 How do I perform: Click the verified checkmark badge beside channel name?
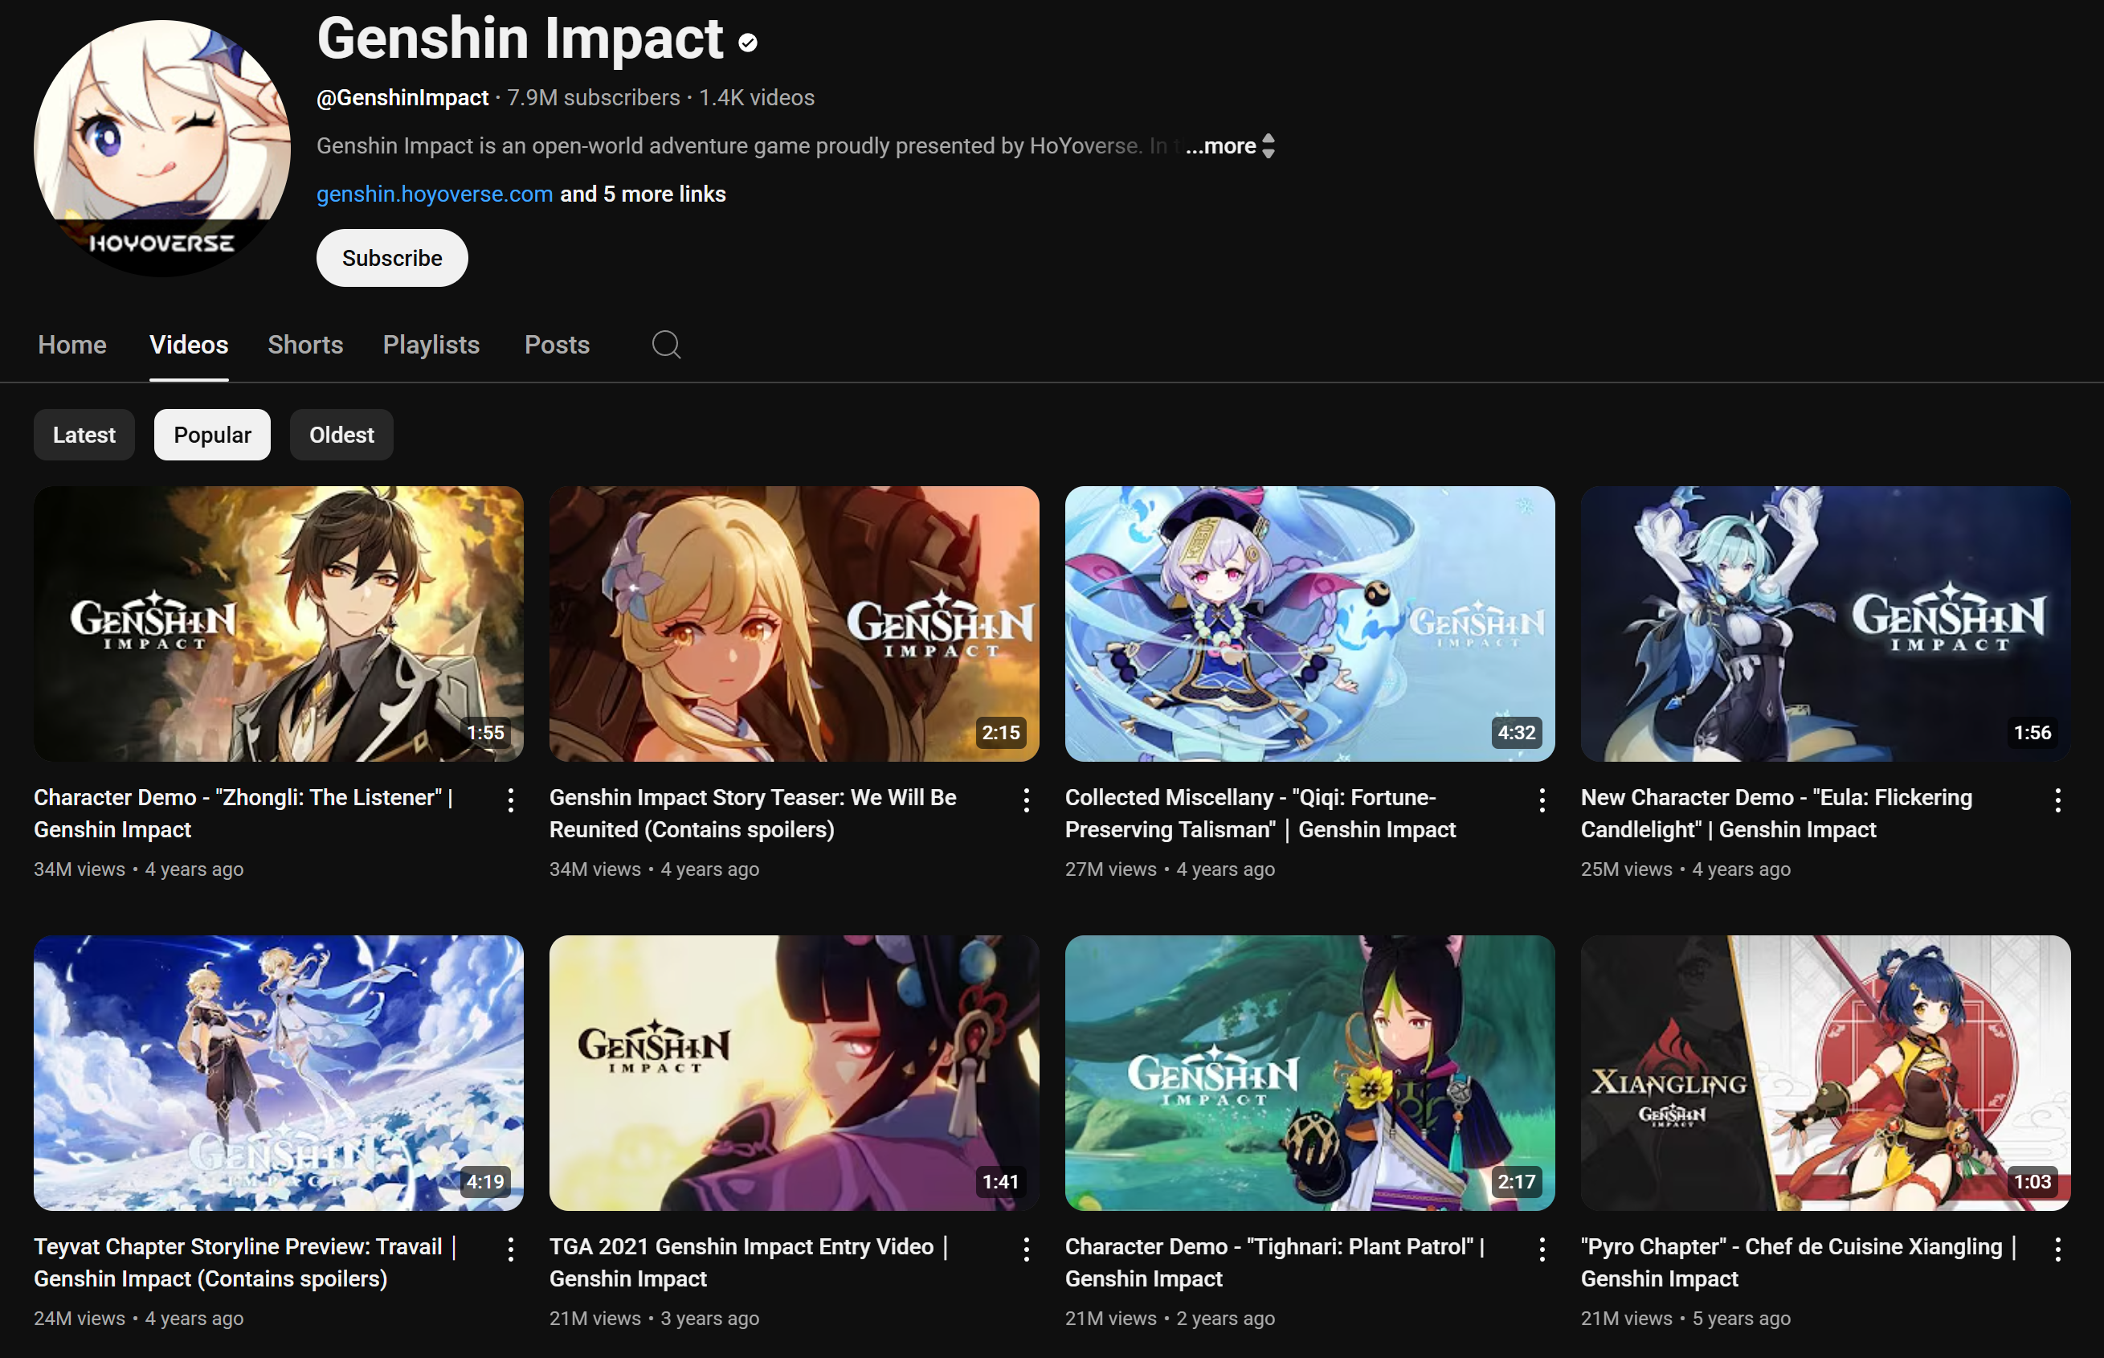(747, 43)
